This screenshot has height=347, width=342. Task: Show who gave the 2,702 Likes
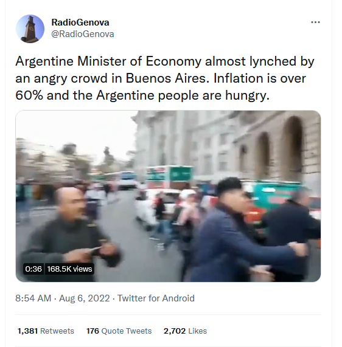(x=185, y=331)
